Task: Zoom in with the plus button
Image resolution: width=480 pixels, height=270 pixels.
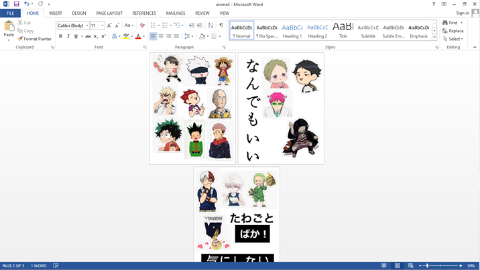Action: click(x=461, y=266)
